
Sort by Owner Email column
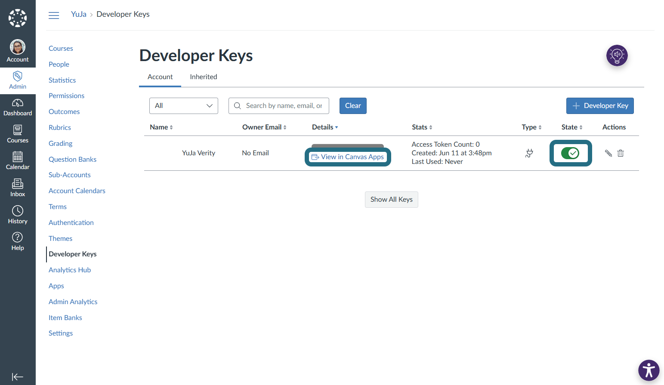[x=264, y=127]
